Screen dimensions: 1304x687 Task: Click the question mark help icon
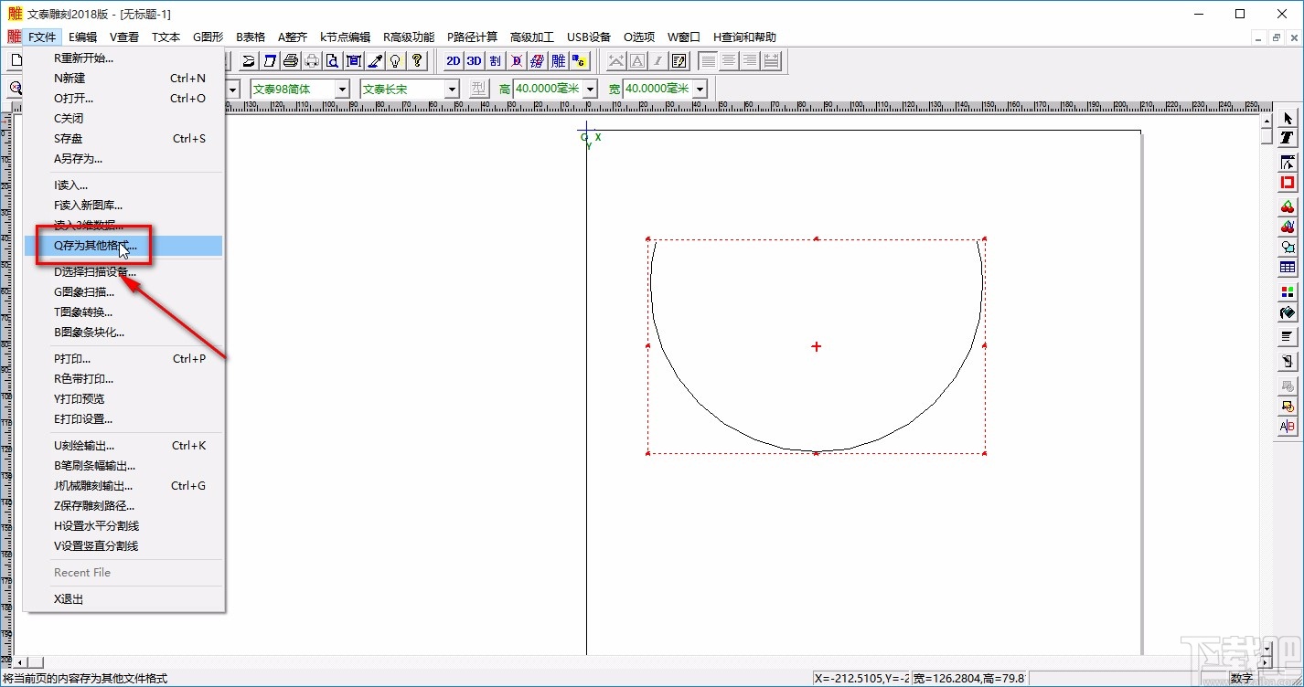417,61
